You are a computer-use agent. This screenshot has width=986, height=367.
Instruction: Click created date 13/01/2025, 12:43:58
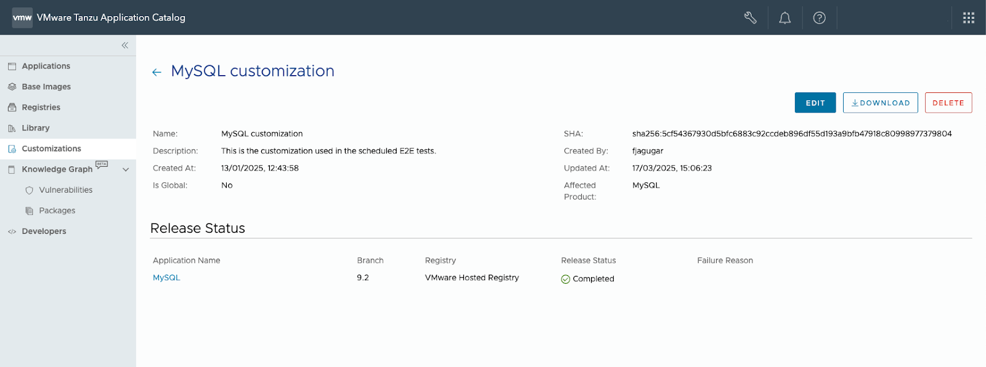tap(259, 168)
